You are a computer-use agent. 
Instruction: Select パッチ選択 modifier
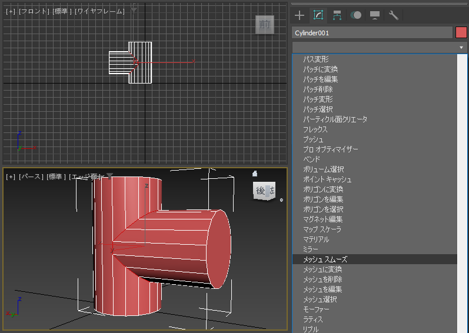coord(374,109)
